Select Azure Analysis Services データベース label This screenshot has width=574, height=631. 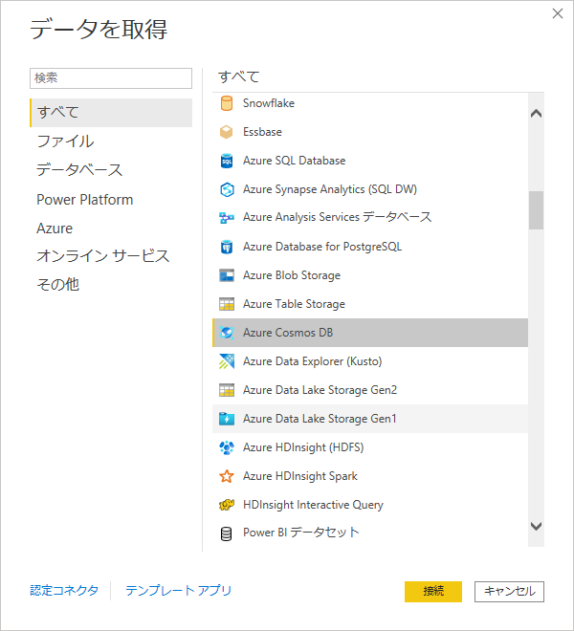coord(337,217)
